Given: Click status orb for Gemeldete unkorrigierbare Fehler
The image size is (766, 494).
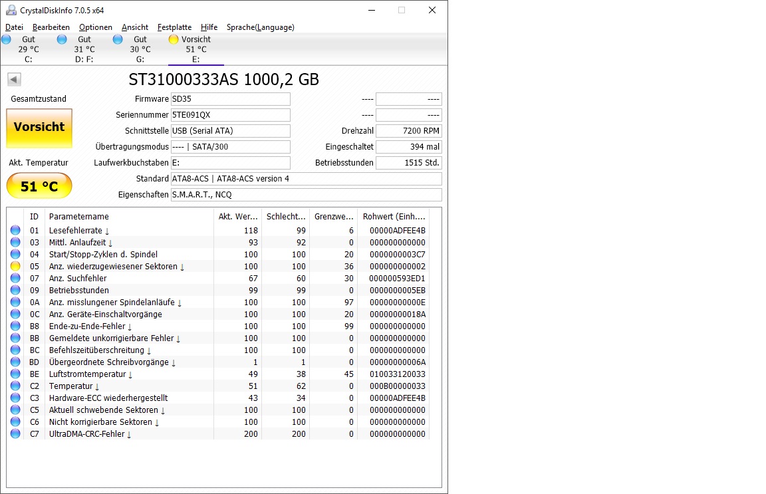Looking at the screenshot, I should pyautogui.click(x=16, y=338).
